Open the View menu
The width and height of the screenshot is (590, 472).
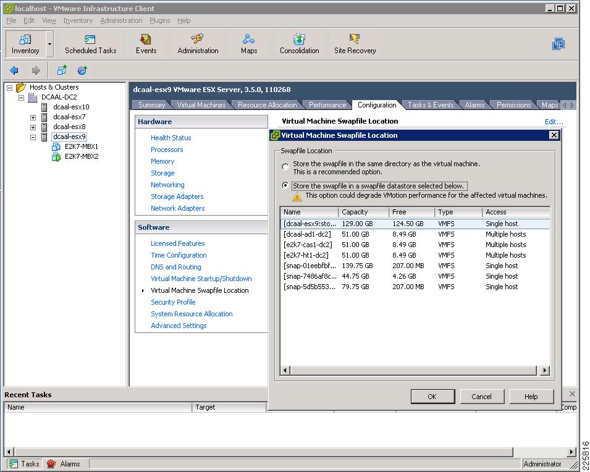tap(49, 20)
